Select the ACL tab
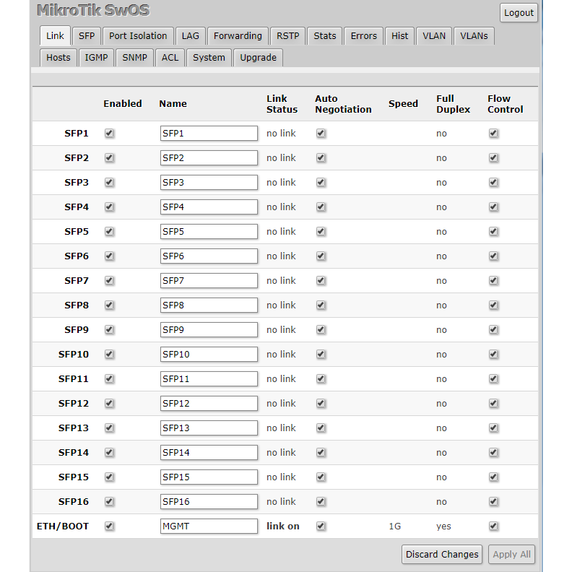Viewport: 572px width, 572px height. pos(170,57)
